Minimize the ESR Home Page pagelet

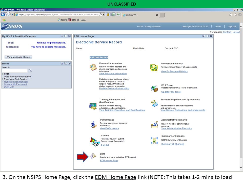[x=207, y=36]
